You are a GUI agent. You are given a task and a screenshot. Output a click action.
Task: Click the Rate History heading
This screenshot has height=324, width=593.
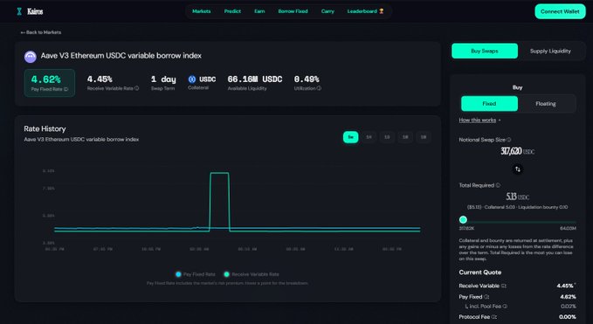(x=45, y=129)
